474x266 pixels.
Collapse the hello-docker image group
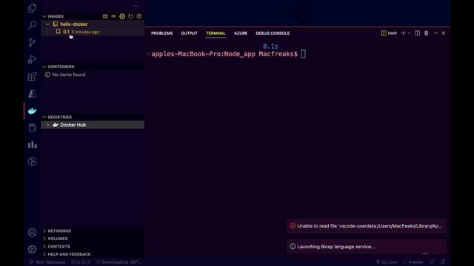pos(47,24)
